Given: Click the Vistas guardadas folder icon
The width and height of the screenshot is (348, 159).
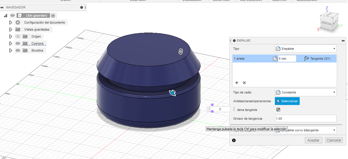Looking at the screenshot, I should coord(18,29).
